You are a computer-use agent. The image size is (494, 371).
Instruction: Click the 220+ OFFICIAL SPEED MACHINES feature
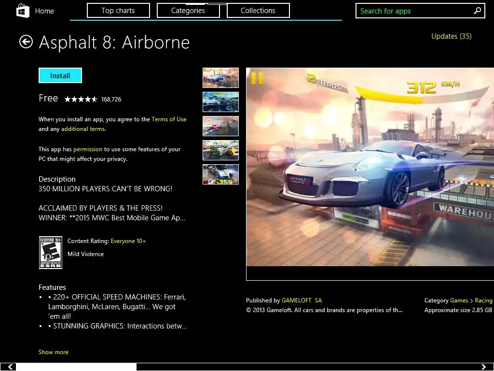pos(117,307)
